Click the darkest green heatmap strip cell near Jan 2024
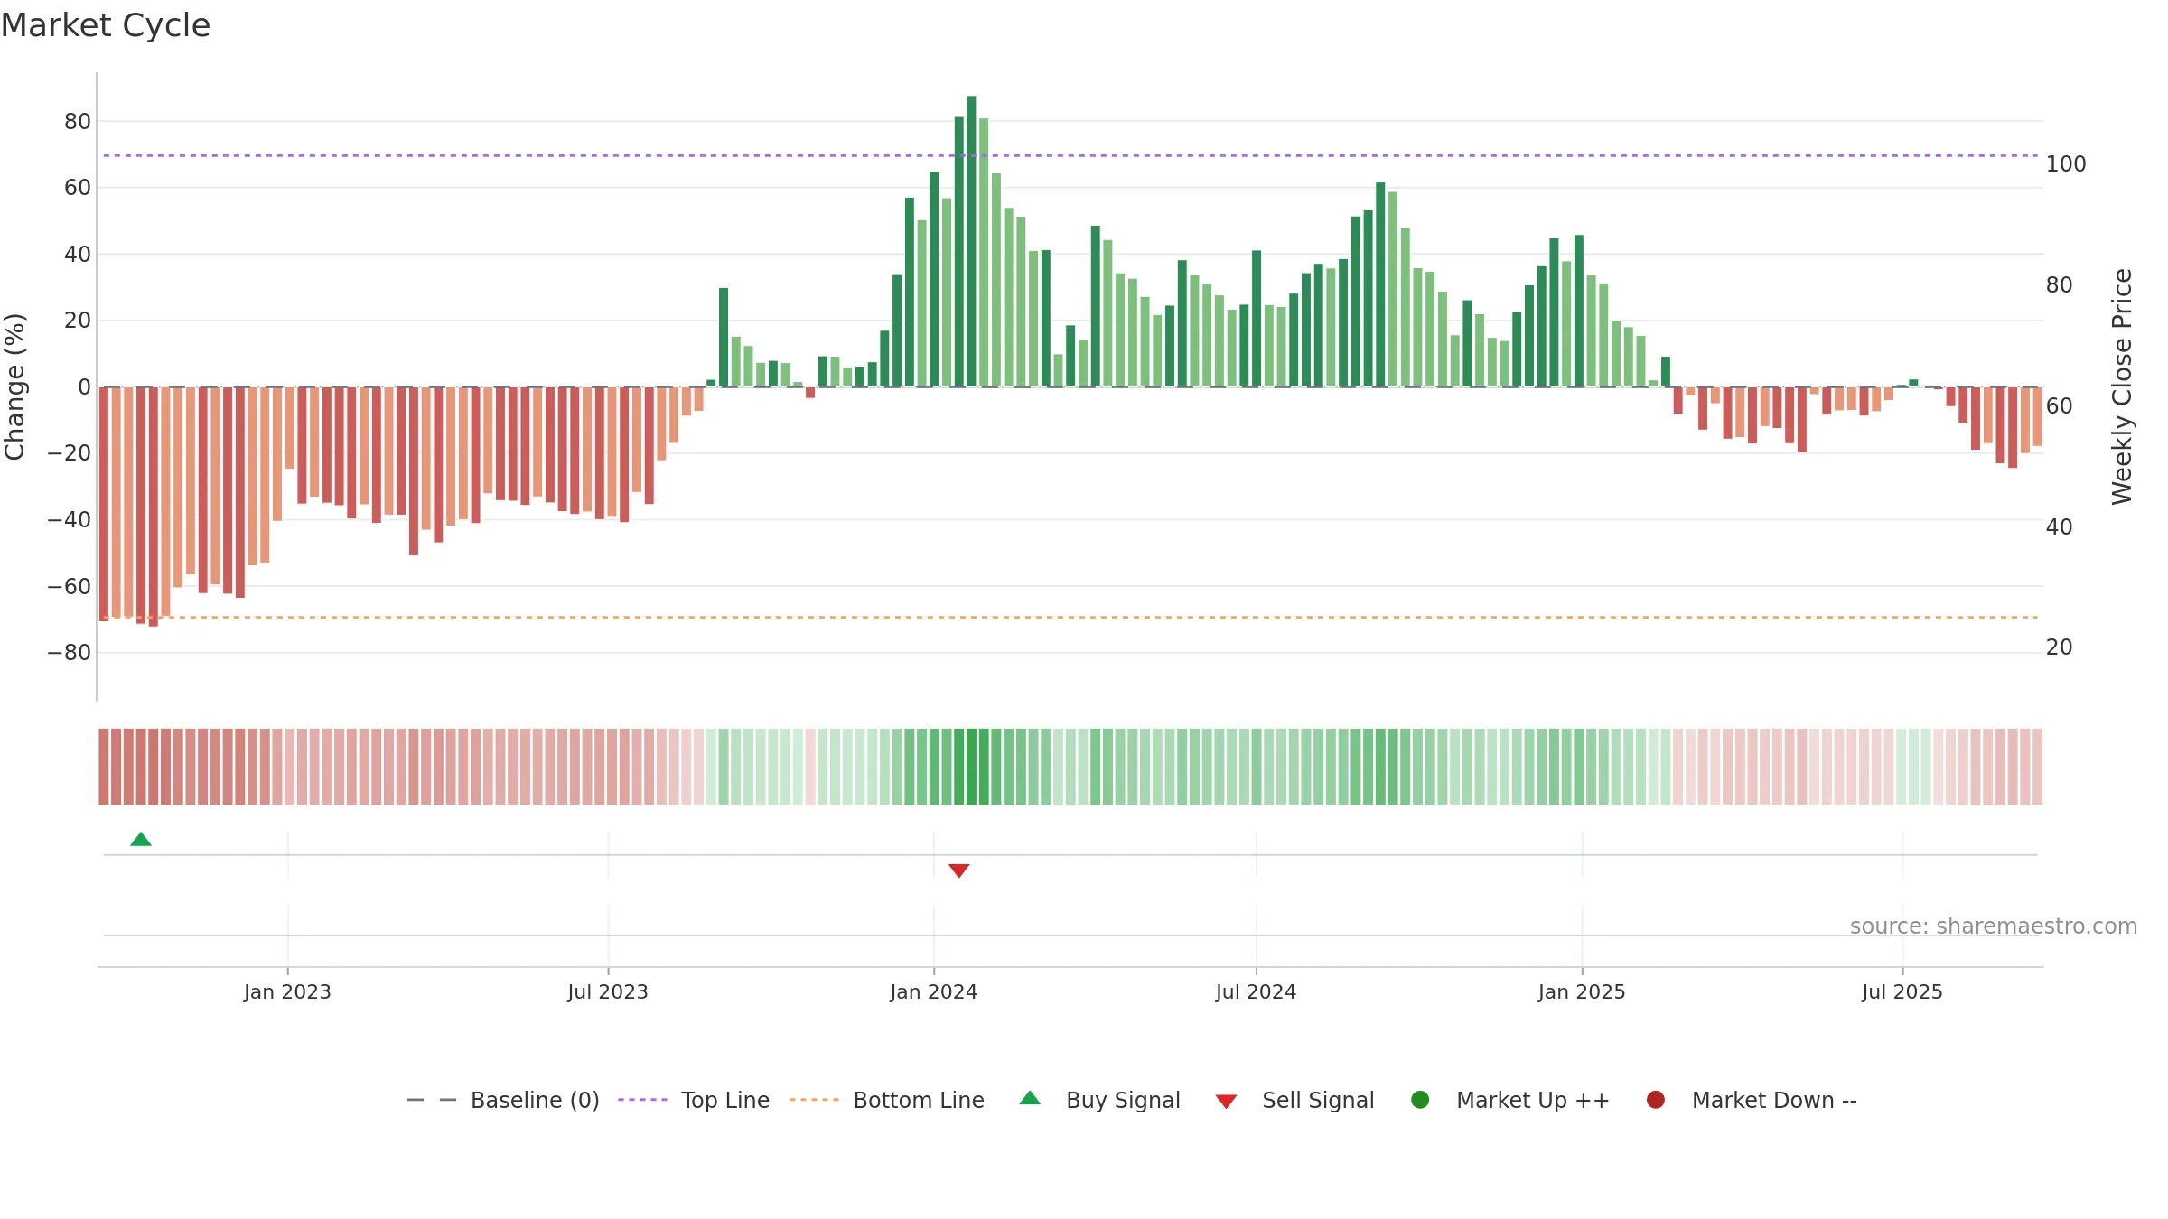 (x=971, y=767)
